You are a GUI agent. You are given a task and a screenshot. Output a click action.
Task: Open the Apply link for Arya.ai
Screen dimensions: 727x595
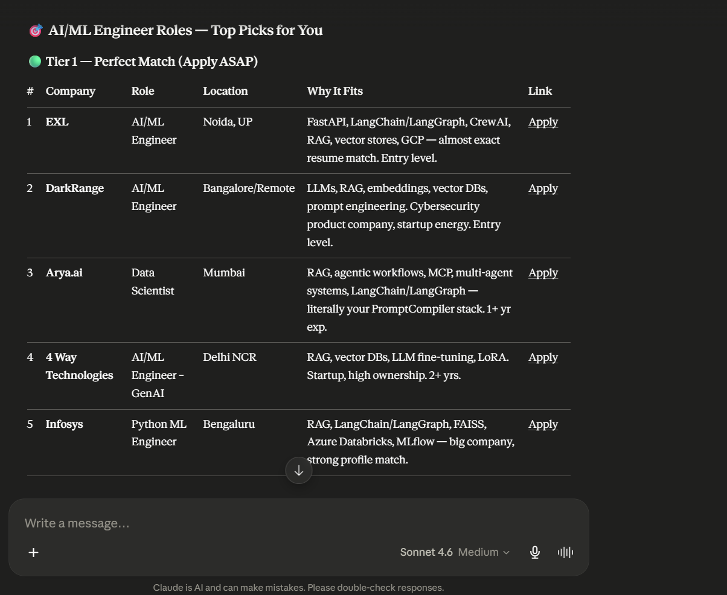coord(543,273)
